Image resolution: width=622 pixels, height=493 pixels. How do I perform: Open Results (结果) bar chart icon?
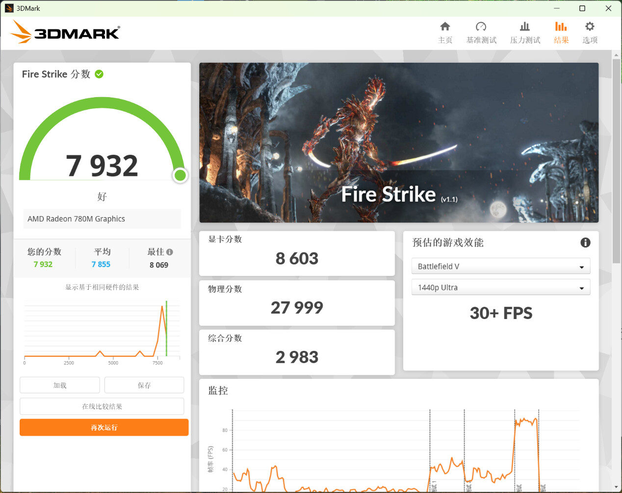point(561,27)
